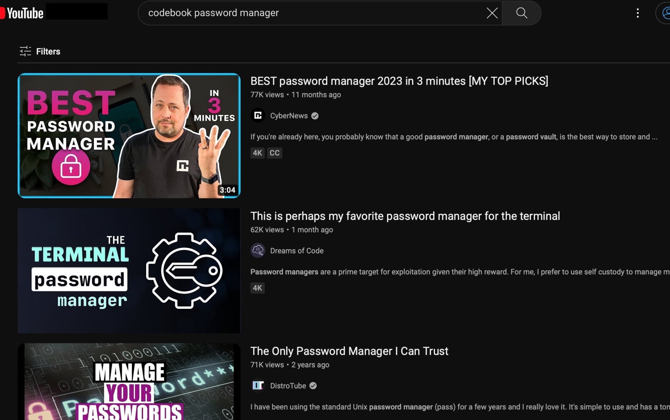Click the Terminal password manager thumbnail
The image size is (670, 420).
[129, 271]
